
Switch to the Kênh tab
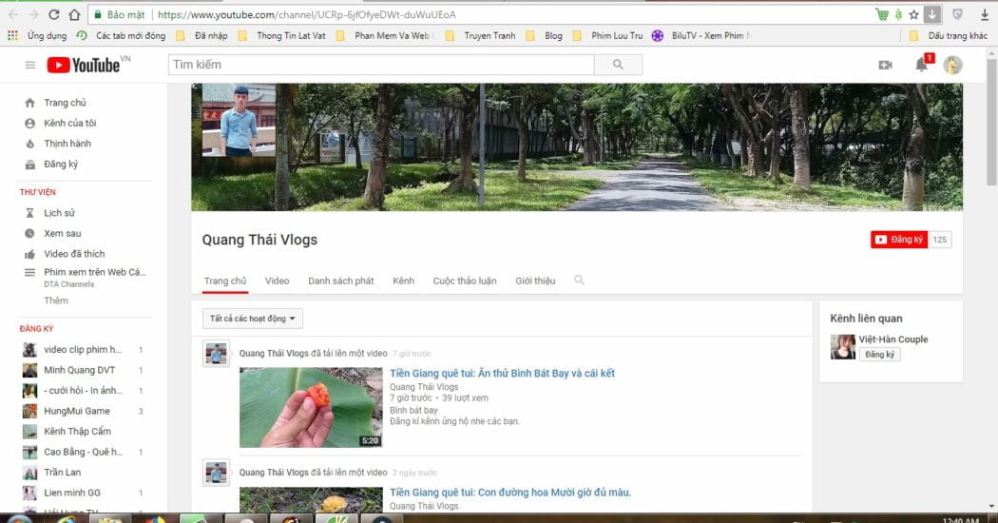point(403,281)
